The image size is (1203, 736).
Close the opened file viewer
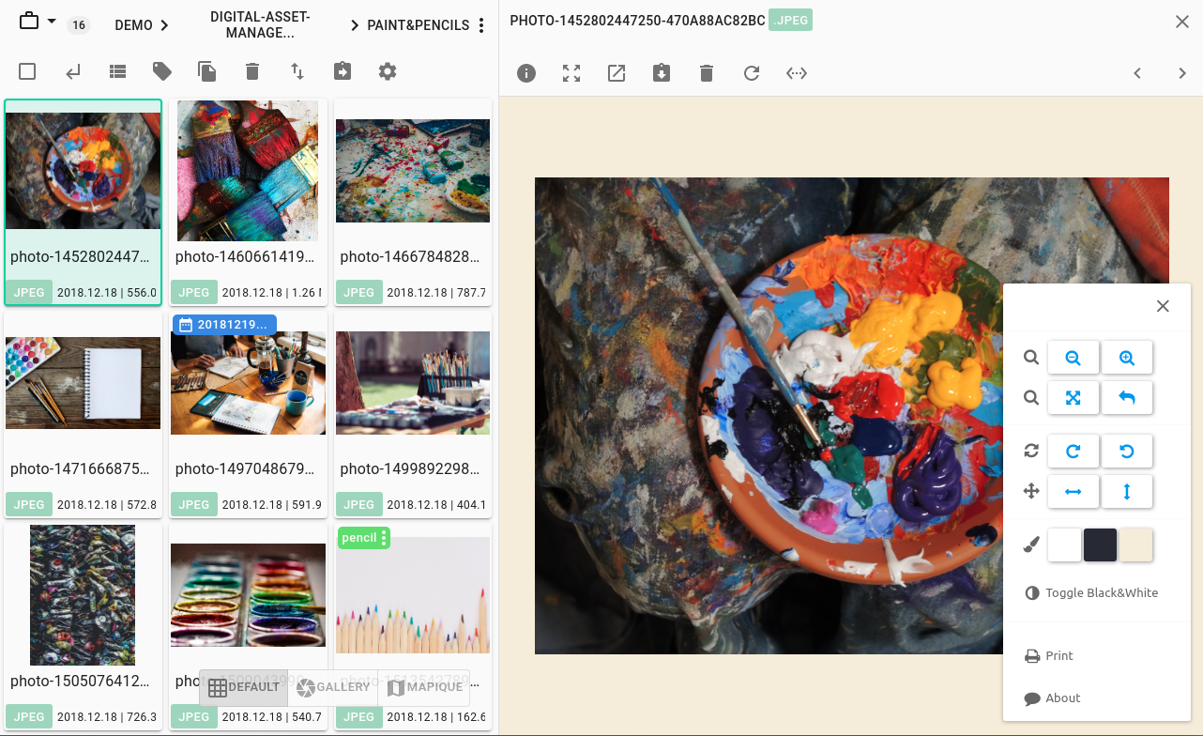(1182, 22)
